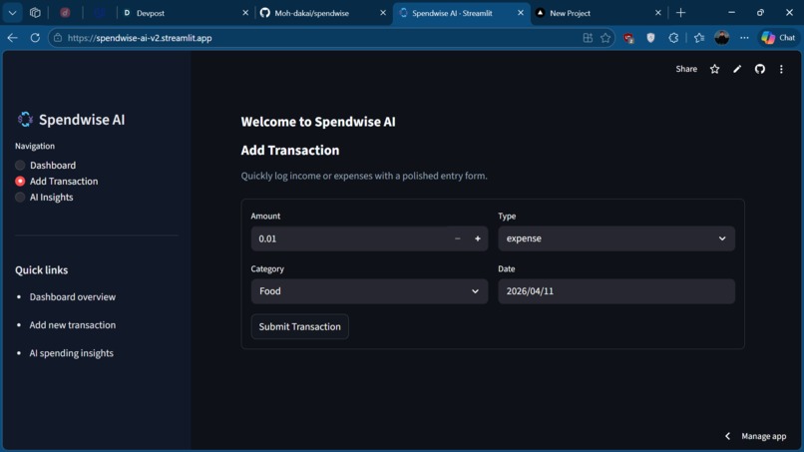
Task: Click the 'Quick links' heading
Action: [42, 269]
